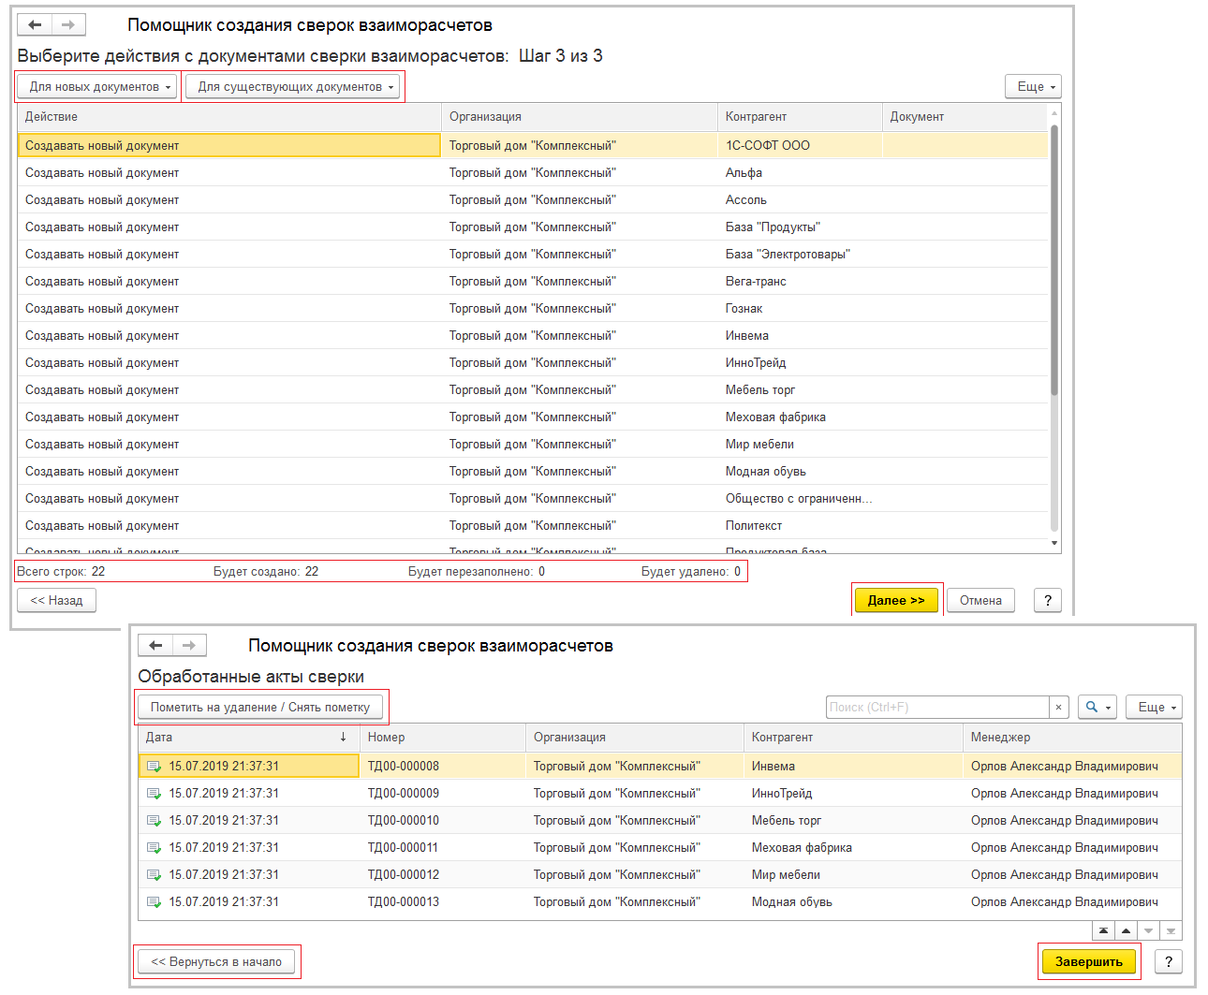Select the row for контрагент "Общество с ограниченн…"
1208x995 pixels.
(533, 499)
